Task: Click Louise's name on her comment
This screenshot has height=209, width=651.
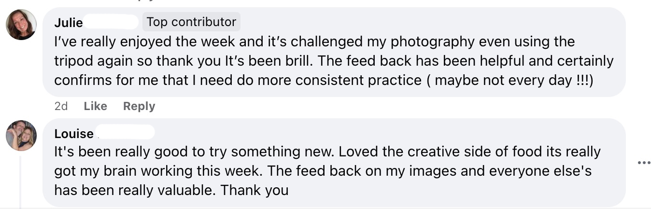Action: click(x=74, y=134)
